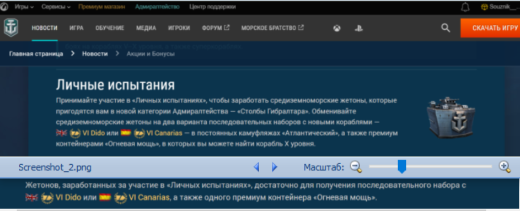Open the ИГРОКИ menu item
Image resolution: width=520 pixels, height=211 pixels.
pos(179,28)
